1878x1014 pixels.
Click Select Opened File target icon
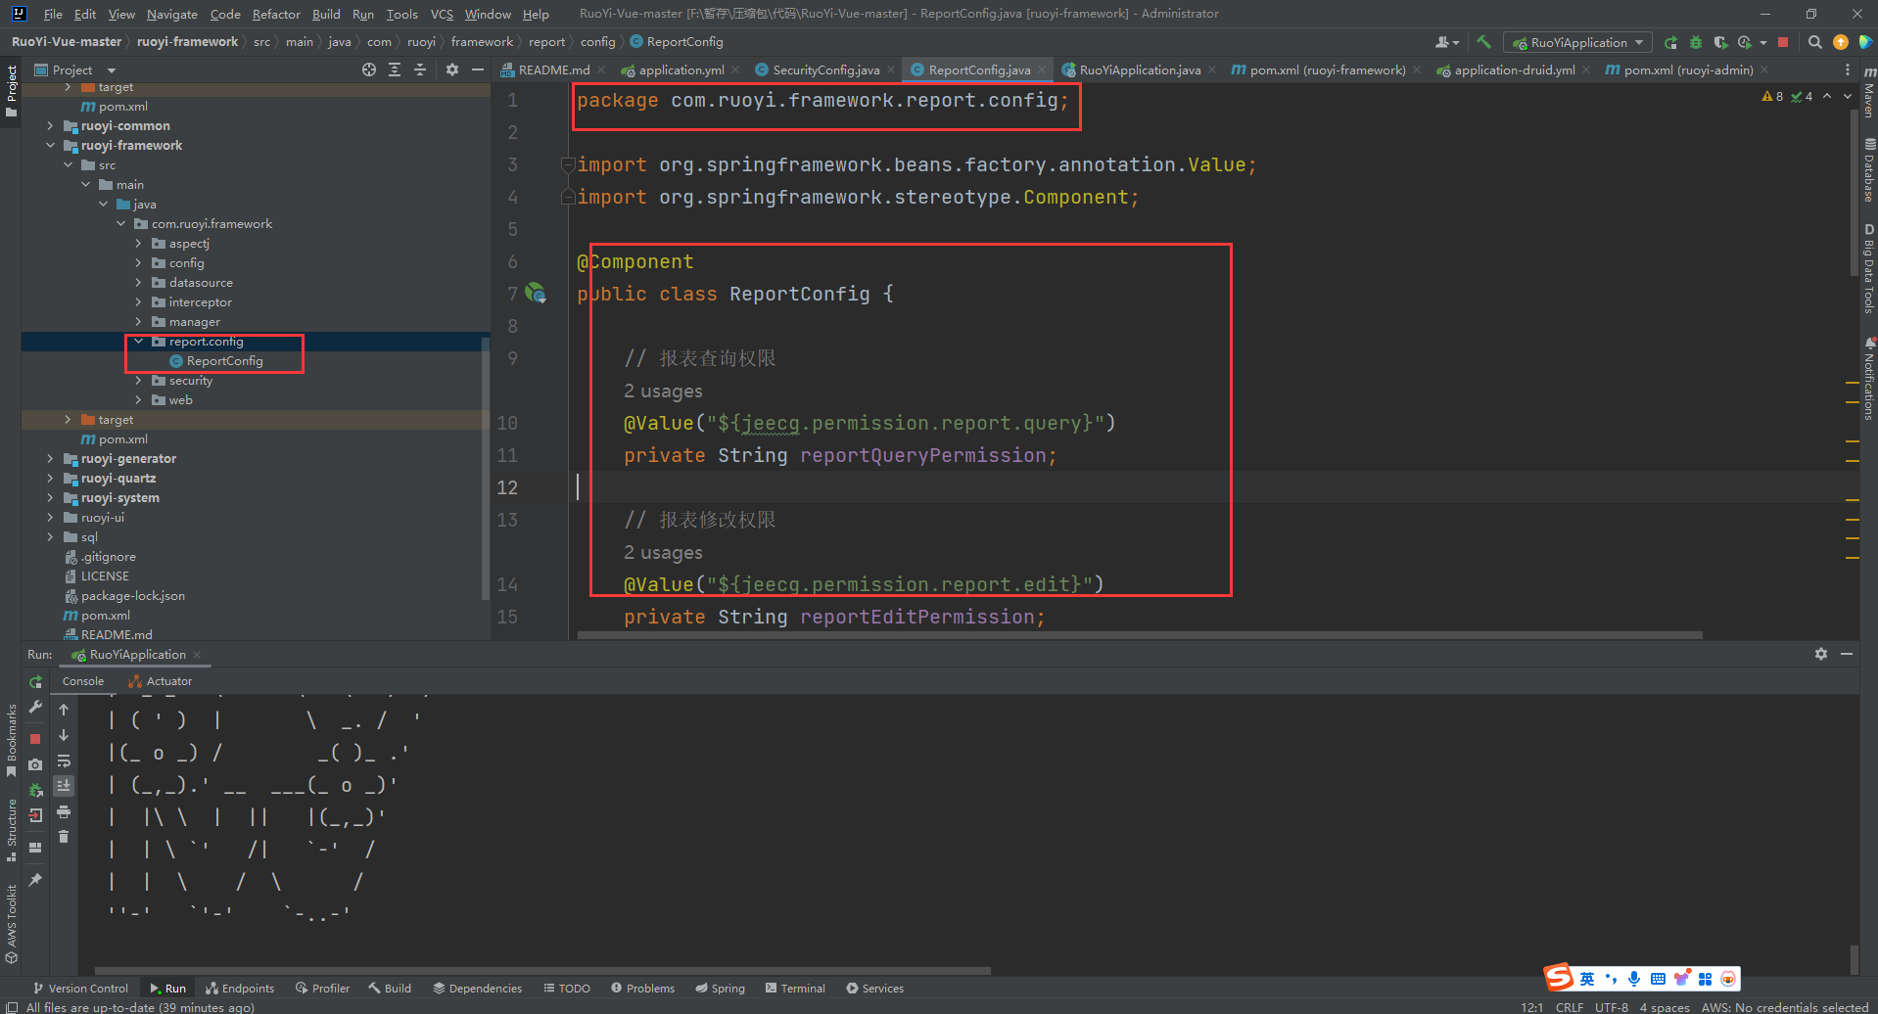(x=368, y=69)
